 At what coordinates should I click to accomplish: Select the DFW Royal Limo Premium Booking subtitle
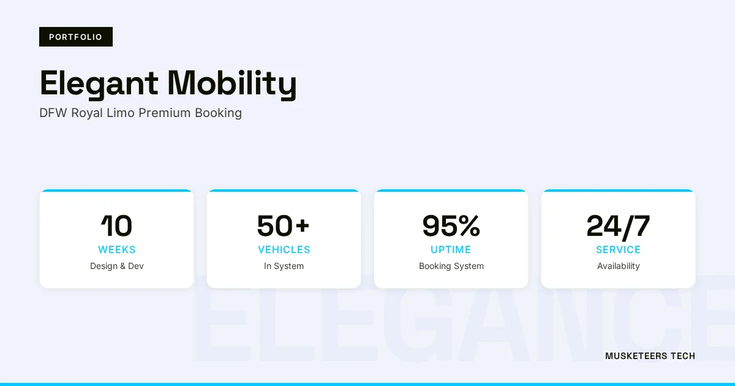141,113
